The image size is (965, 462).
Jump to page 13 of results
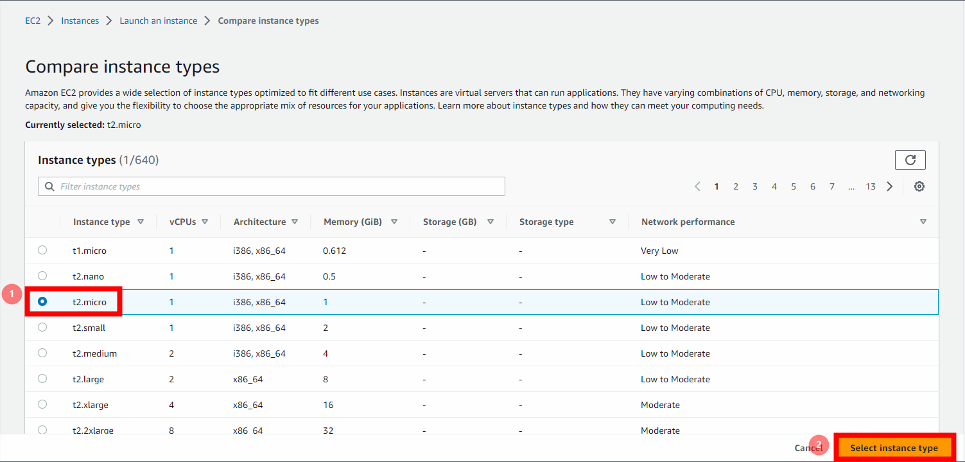pyautogui.click(x=870, y=186)
